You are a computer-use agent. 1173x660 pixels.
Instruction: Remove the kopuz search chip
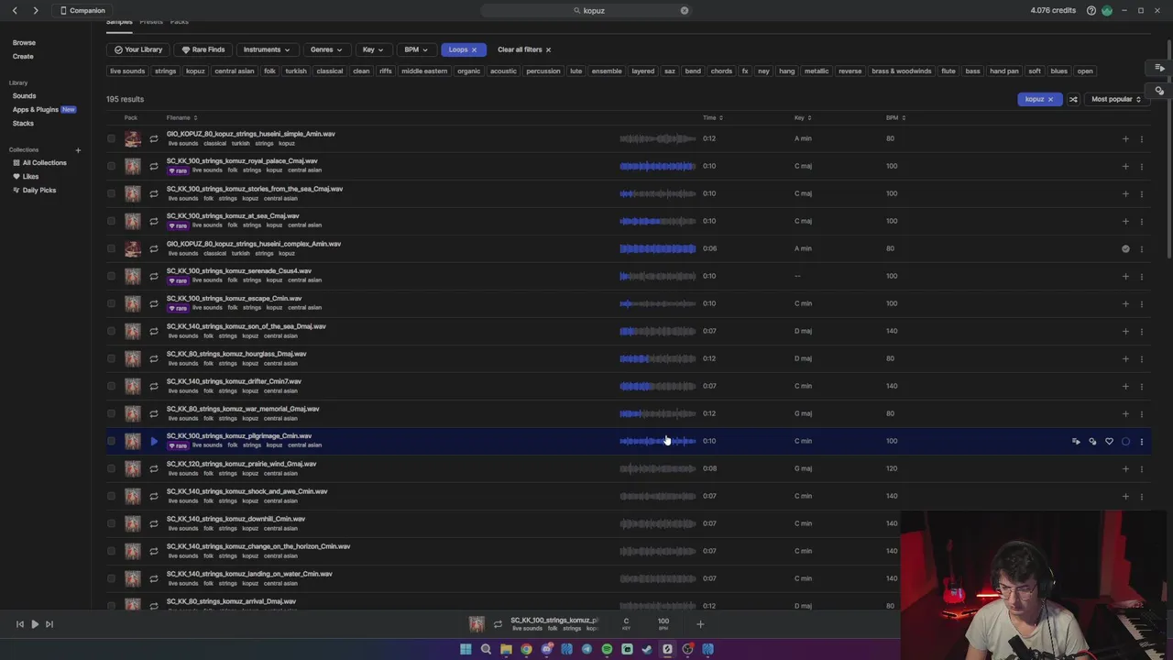[1050, 99]
